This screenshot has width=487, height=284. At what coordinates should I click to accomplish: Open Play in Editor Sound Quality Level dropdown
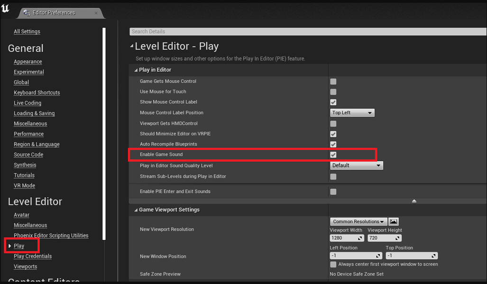click(356, 165)
